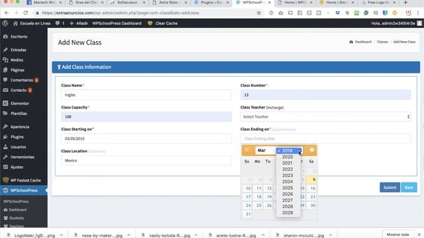
Task: Click browser reload button
Action: [x=25, y=13]
